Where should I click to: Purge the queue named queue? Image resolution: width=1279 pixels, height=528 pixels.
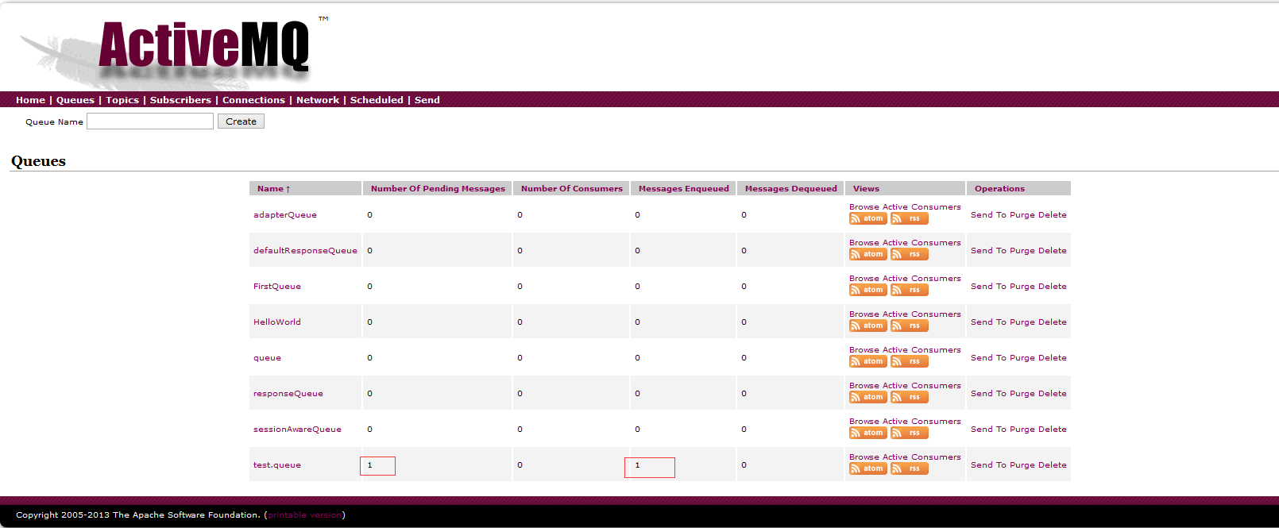click(x=1022, y=358)
